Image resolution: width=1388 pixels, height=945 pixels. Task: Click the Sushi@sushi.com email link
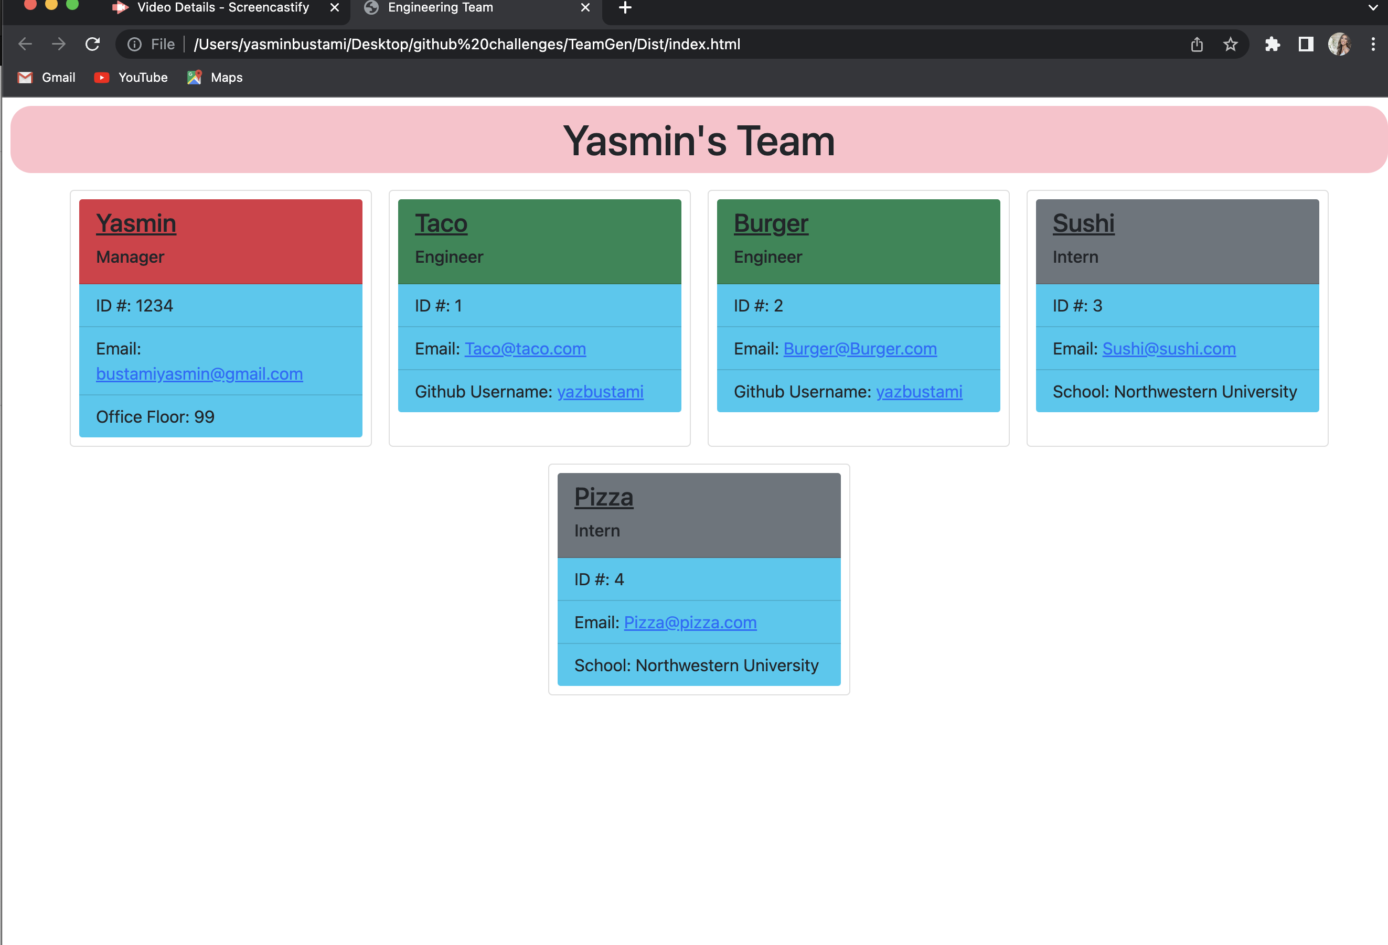click(x=1169, y=349)
